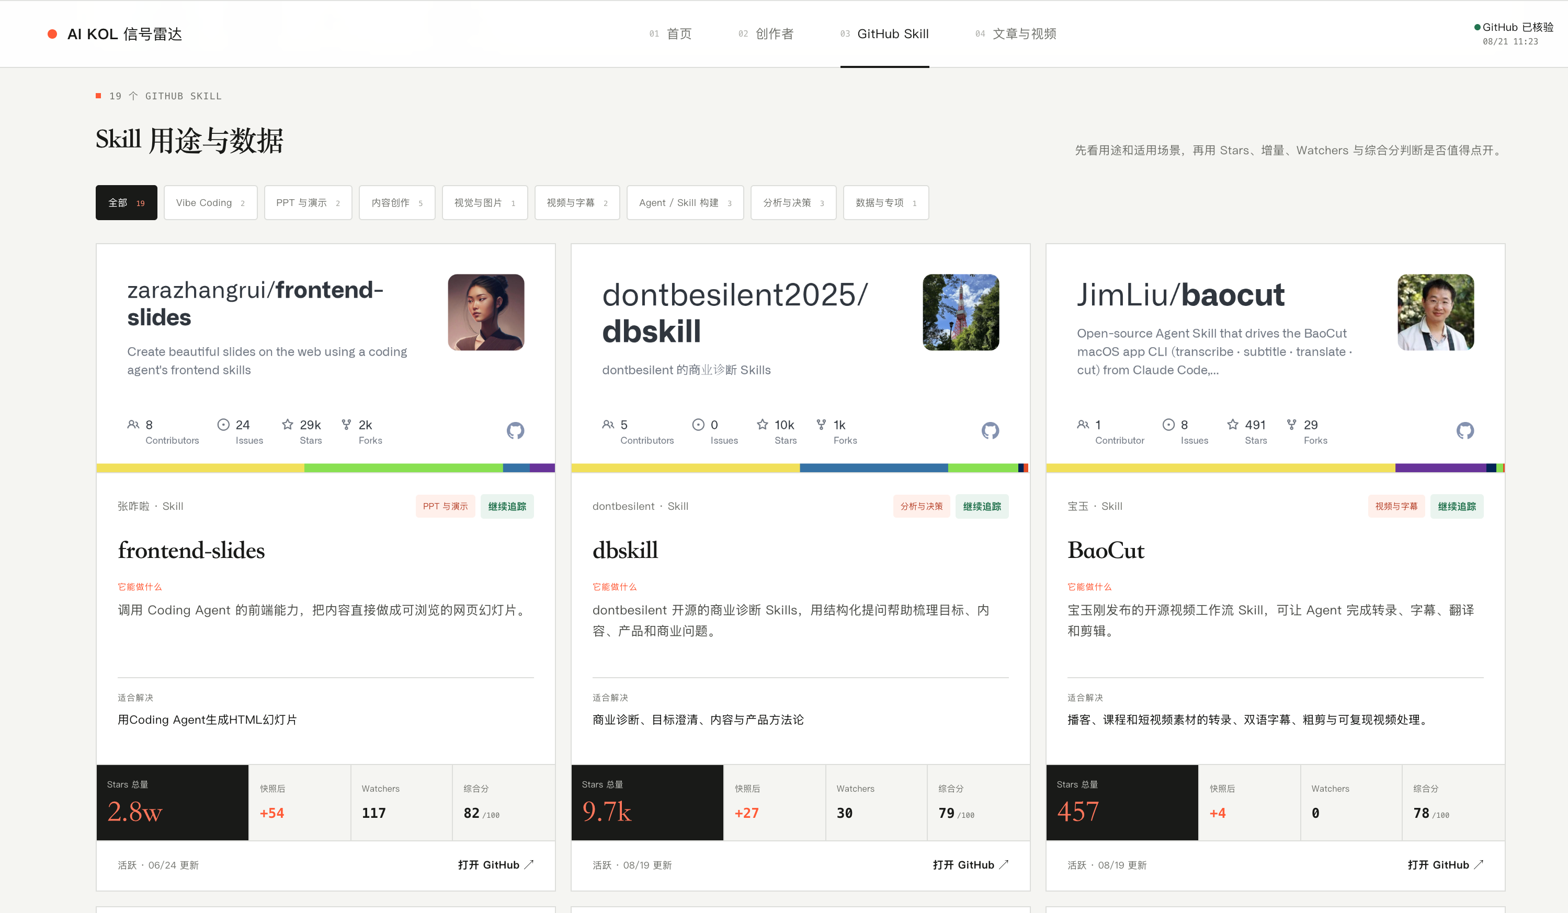Image resolution: width=1568 pixels, height=913 pixels.
Task: Click issues icon on frontend-slides card
Action: pyautogui.click(x=223, y=424)
